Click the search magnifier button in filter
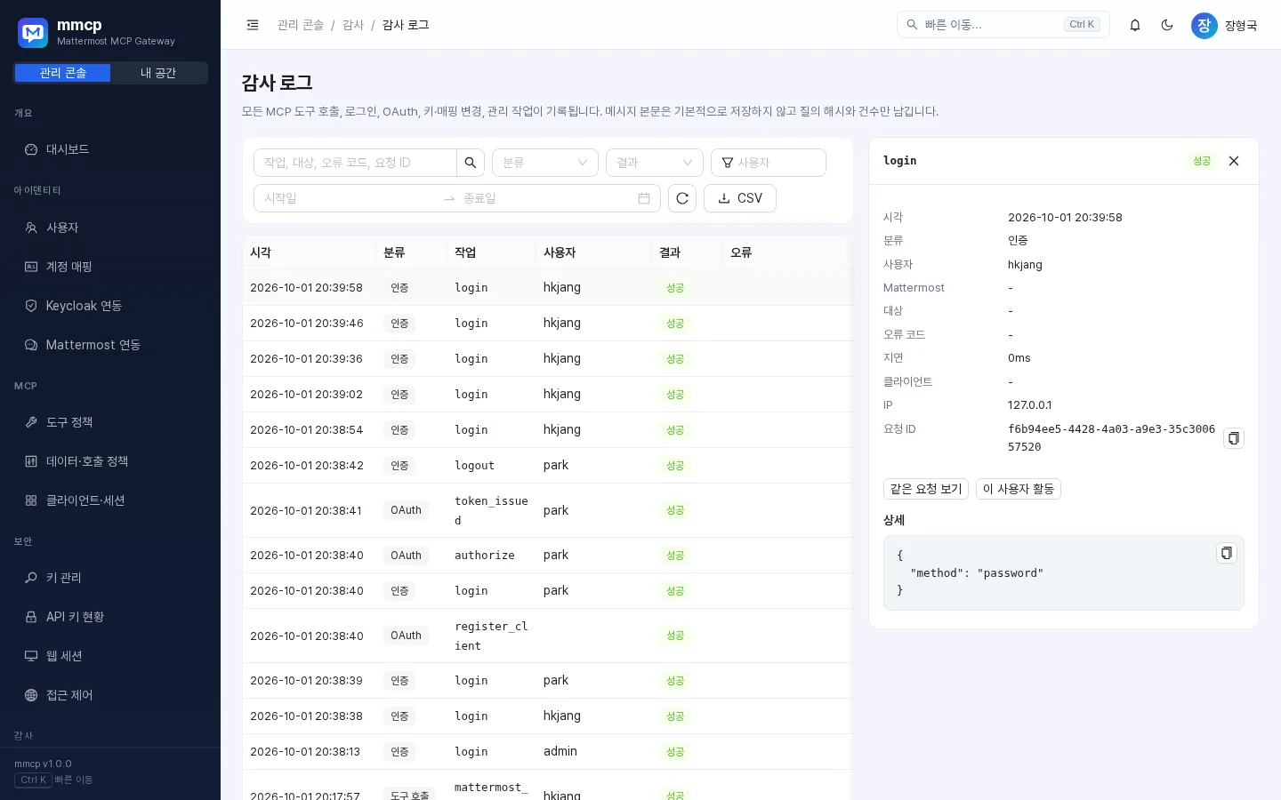Image resolution: width=1281 pixels, height=800 pixels. click(471, 163)
